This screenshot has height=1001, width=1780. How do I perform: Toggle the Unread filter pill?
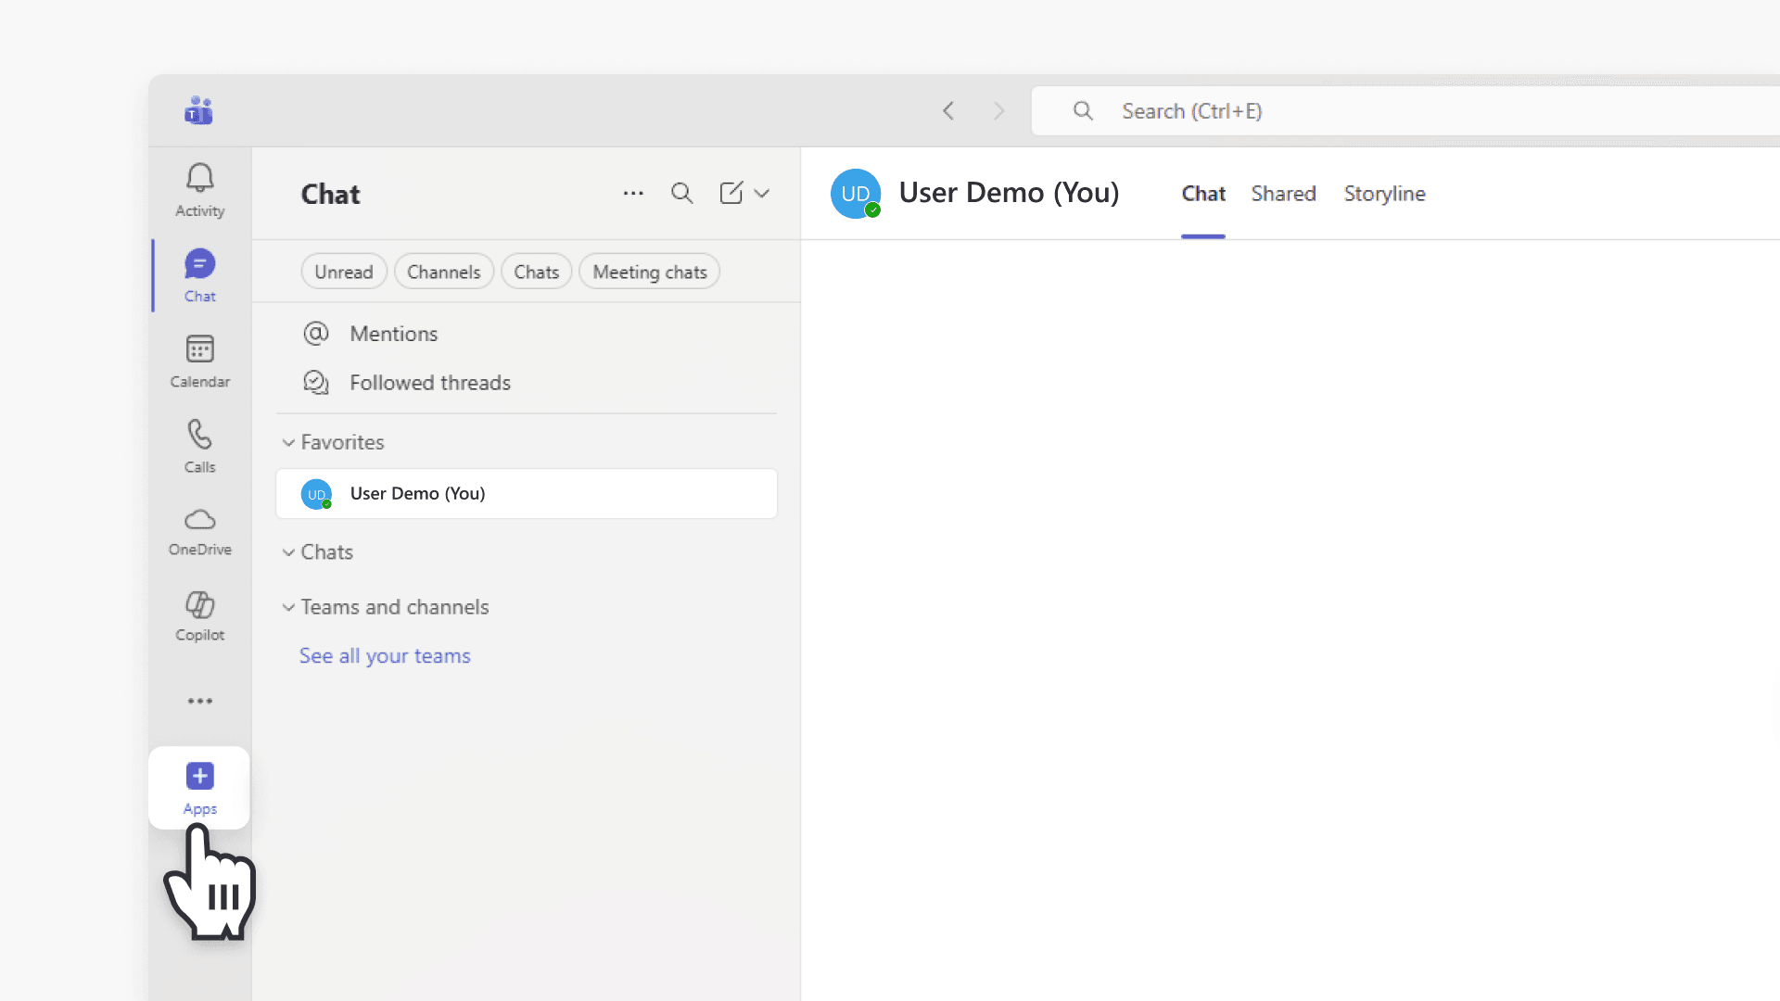point(343,271)
